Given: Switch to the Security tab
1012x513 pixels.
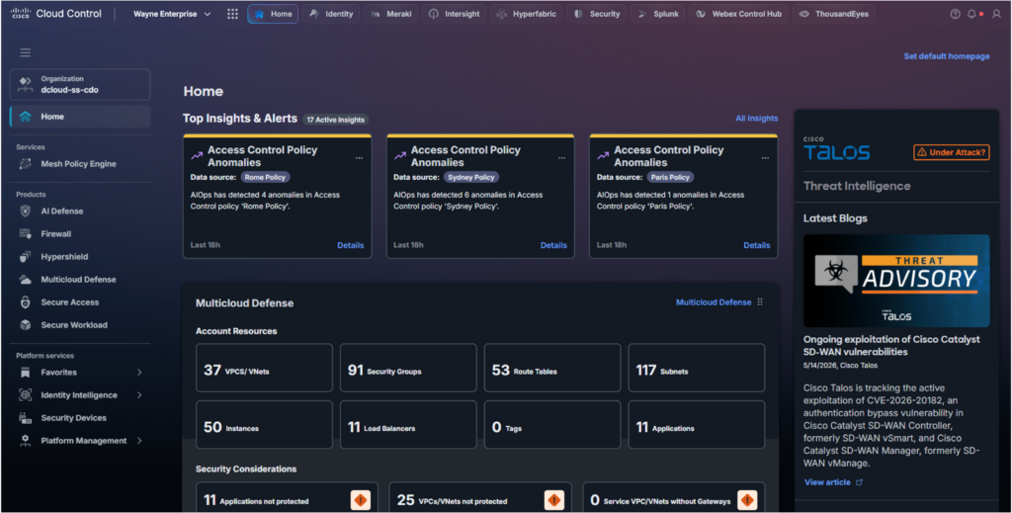Looking at the screenshot, I should pos(597,14).
